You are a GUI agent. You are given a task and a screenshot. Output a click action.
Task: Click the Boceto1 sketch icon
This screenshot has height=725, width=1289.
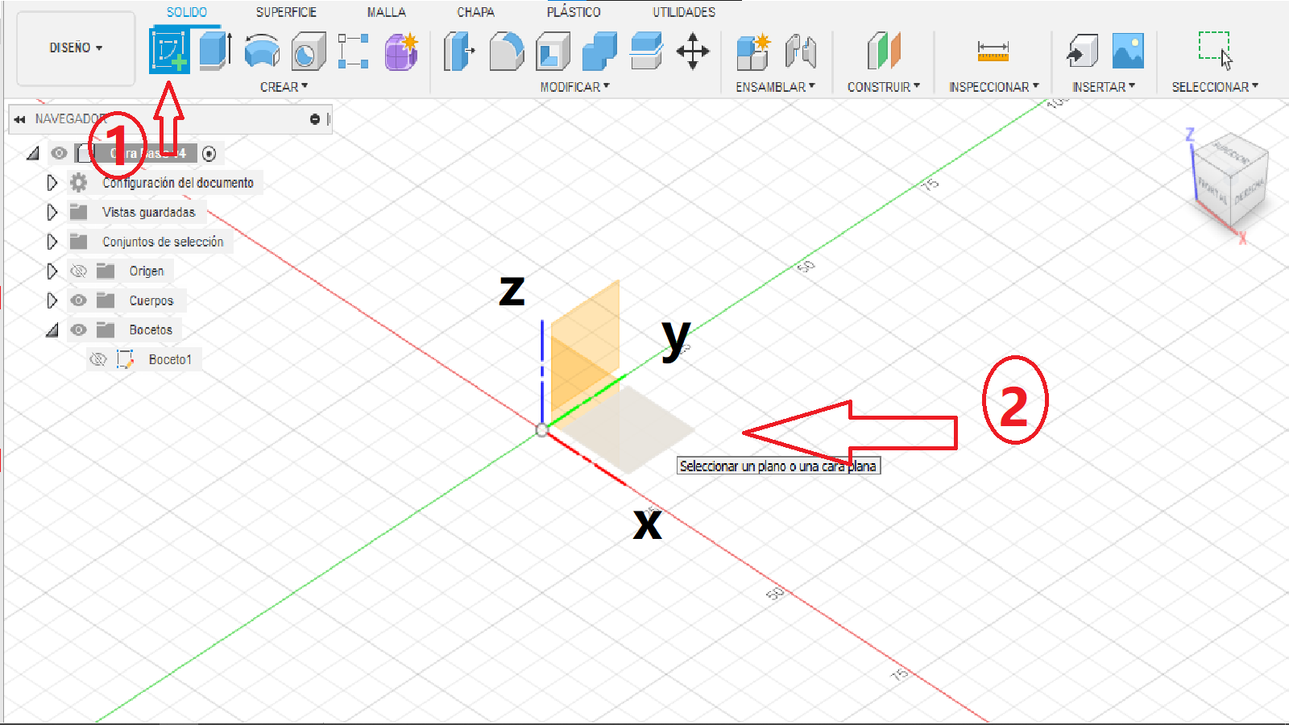125,359
